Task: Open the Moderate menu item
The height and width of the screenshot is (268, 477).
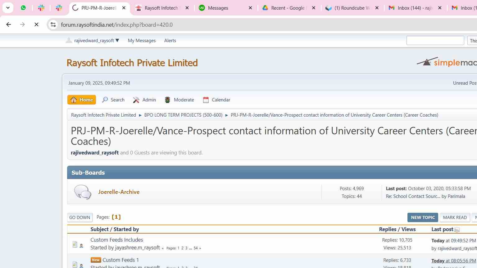Action: (x=179, y=100)
